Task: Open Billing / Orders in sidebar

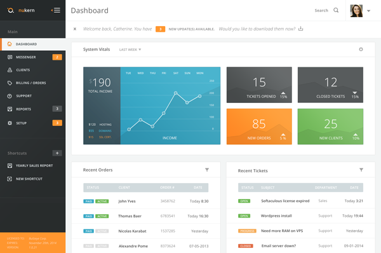Action: [x=33, y=83]
